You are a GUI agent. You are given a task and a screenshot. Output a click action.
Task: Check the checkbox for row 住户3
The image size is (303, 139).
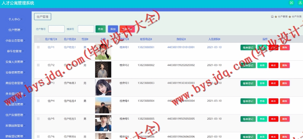tap(38, 83)
